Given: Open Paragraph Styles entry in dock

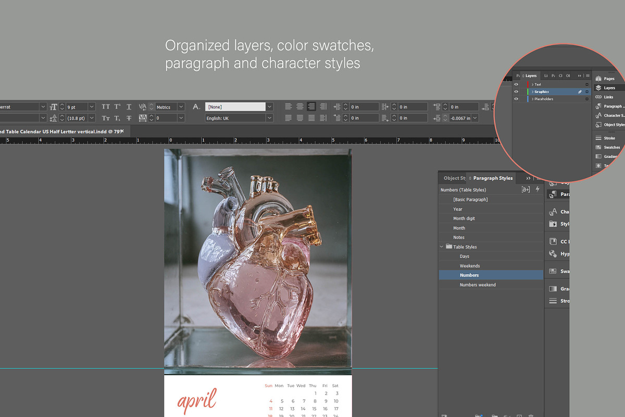Looking at the screenshot, I should (558, 194).
